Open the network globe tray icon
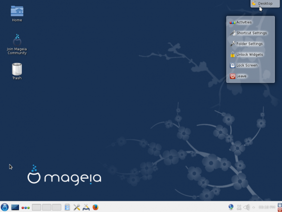The image size is (282, 212). tap(231, 207)
